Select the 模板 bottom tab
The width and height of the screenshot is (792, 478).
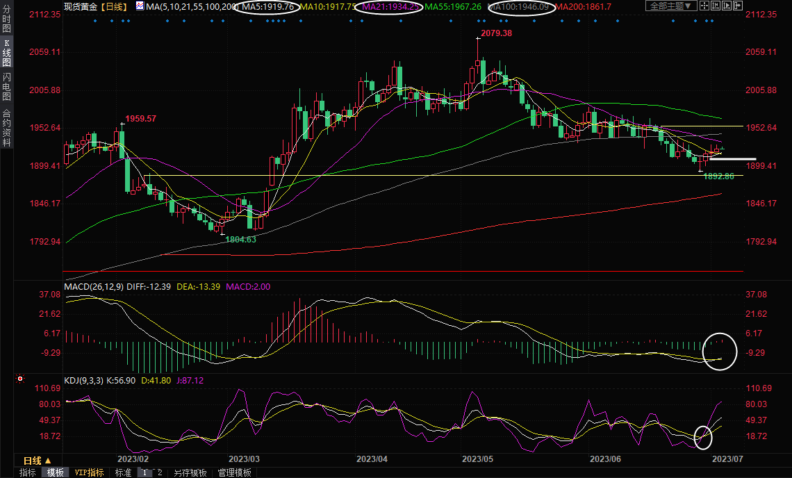(x=55, y=472)
